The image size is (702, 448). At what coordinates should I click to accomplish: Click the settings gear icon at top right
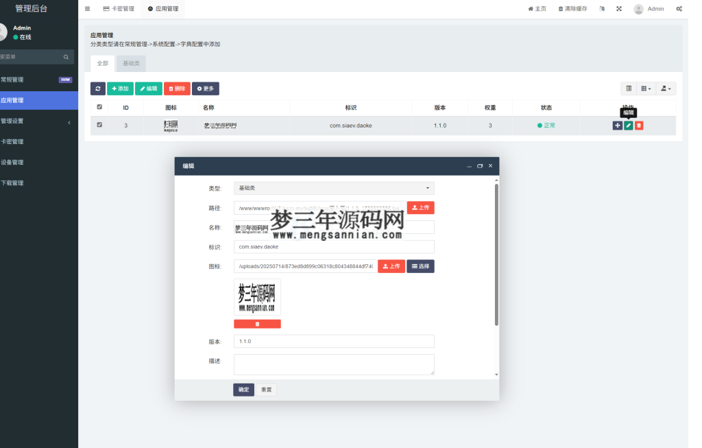(x=679, y=8)
